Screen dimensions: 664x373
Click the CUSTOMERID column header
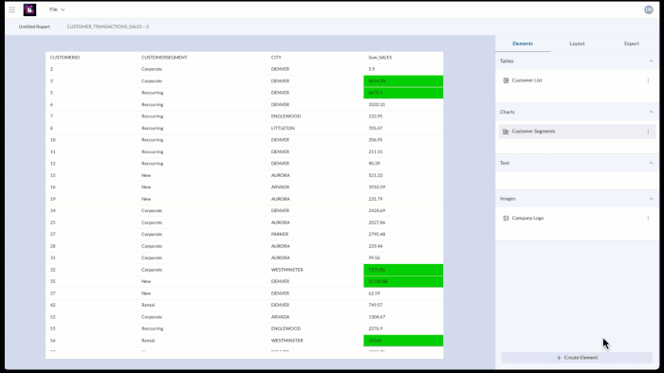(x=65, y=58)
